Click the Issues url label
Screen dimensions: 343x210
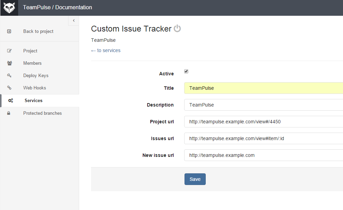pos(162,139)
